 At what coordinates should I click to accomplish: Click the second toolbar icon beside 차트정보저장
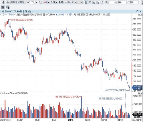pos(8,2)
